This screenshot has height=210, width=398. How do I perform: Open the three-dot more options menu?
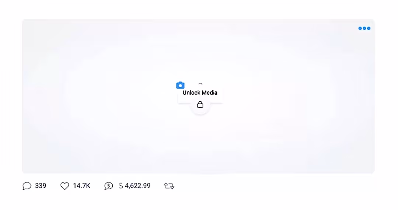pos(364,28)
